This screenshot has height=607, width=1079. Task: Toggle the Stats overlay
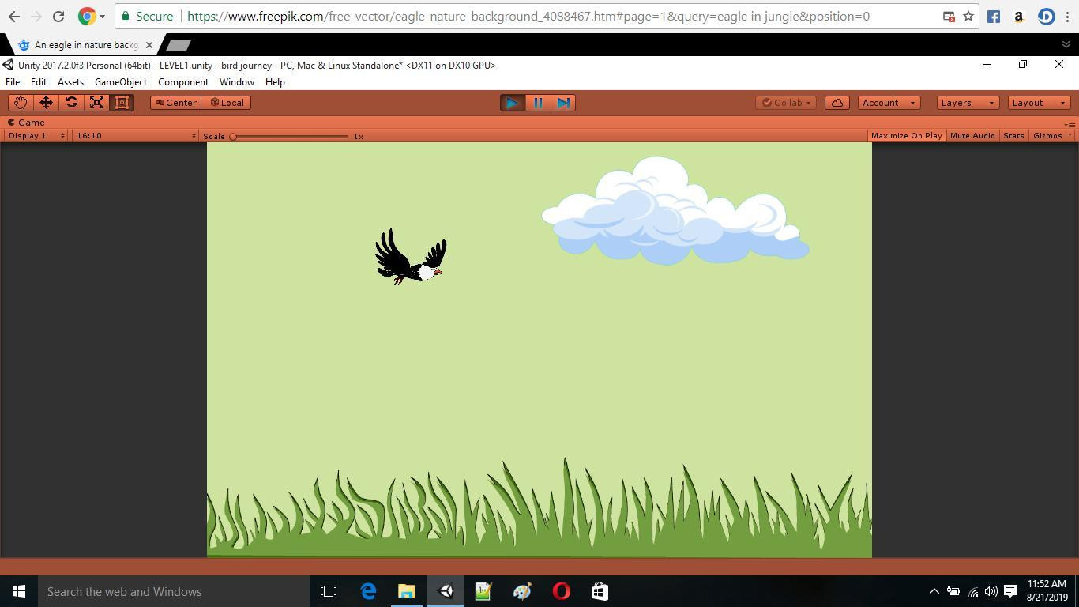click(x=1013, y=136)
